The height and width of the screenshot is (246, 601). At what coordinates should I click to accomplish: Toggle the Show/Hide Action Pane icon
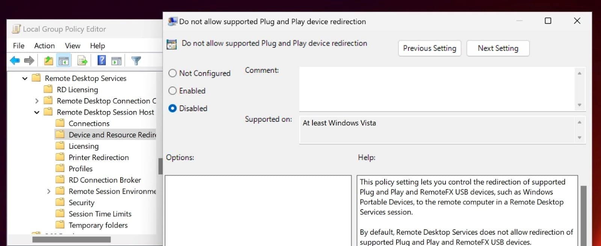pos(116,60)
